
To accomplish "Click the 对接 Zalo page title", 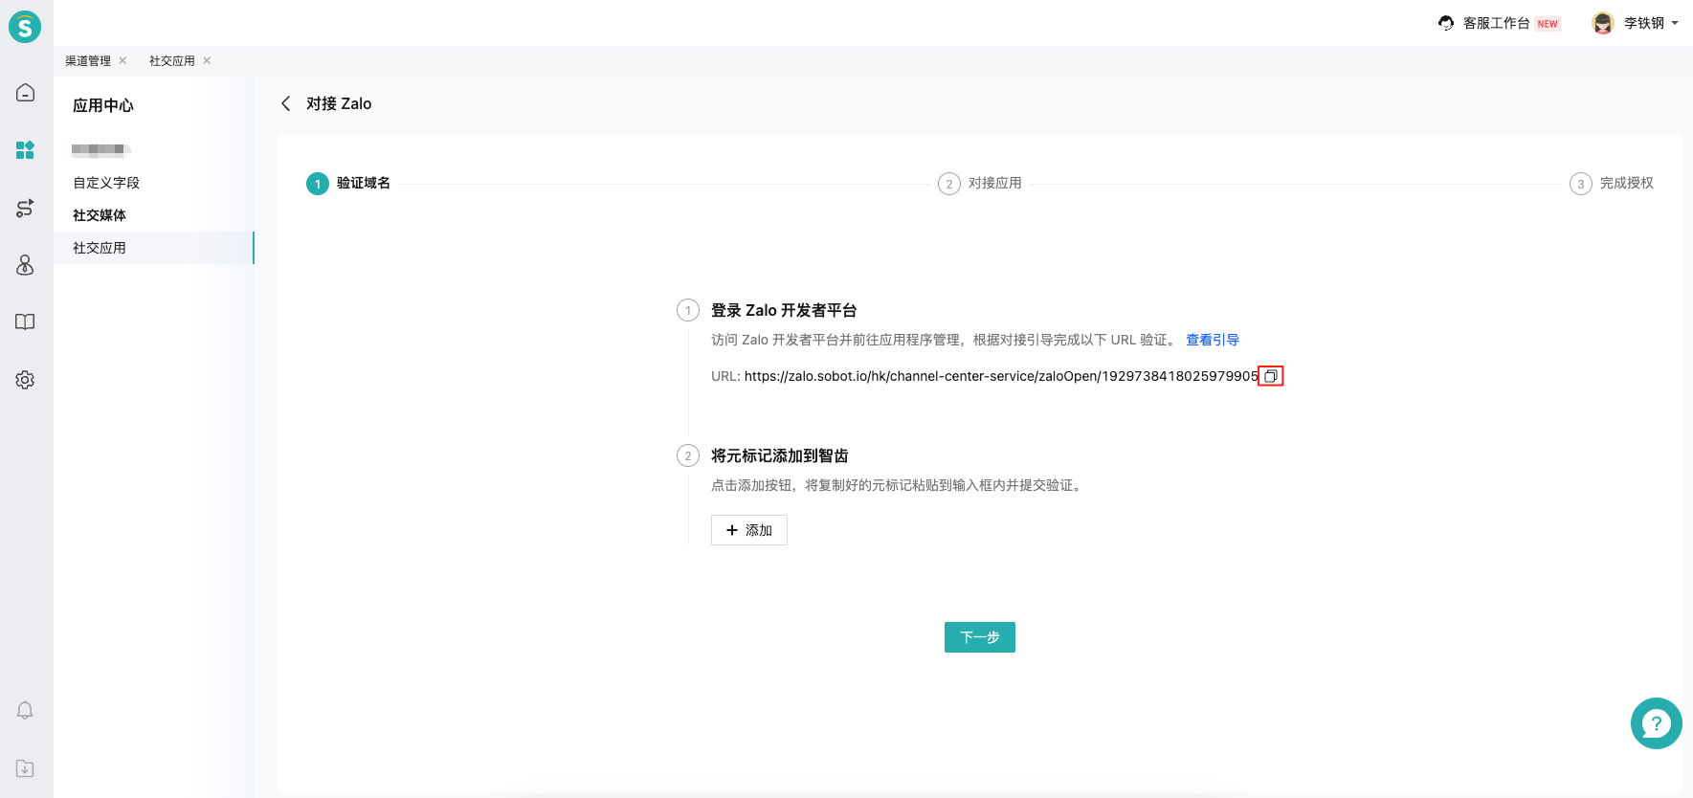I will [x=339, y=103].
